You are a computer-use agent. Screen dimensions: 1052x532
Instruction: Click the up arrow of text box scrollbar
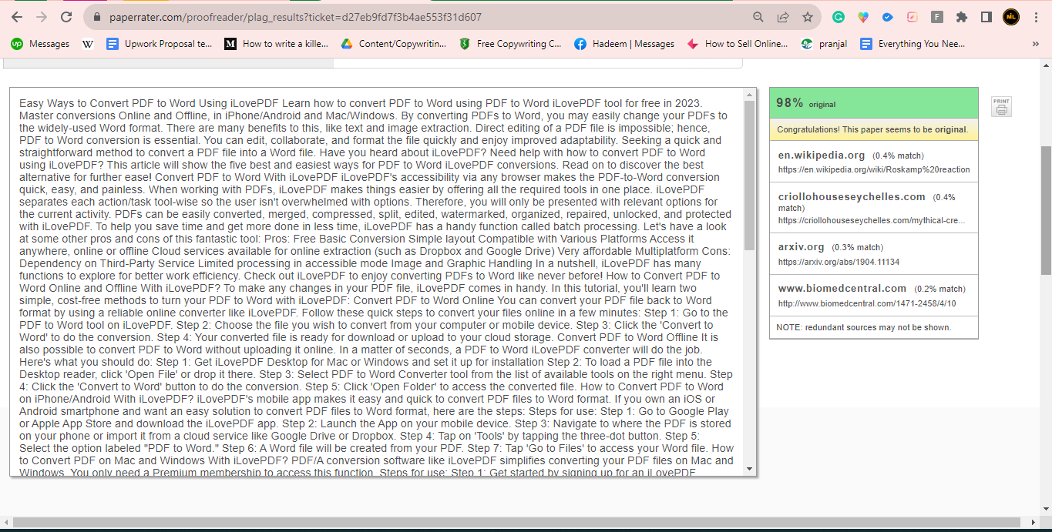tap(750, 95)
